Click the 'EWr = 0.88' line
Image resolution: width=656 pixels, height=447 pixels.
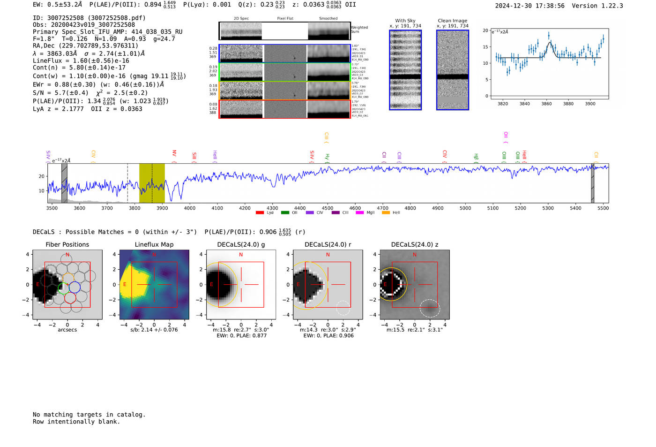98,85
